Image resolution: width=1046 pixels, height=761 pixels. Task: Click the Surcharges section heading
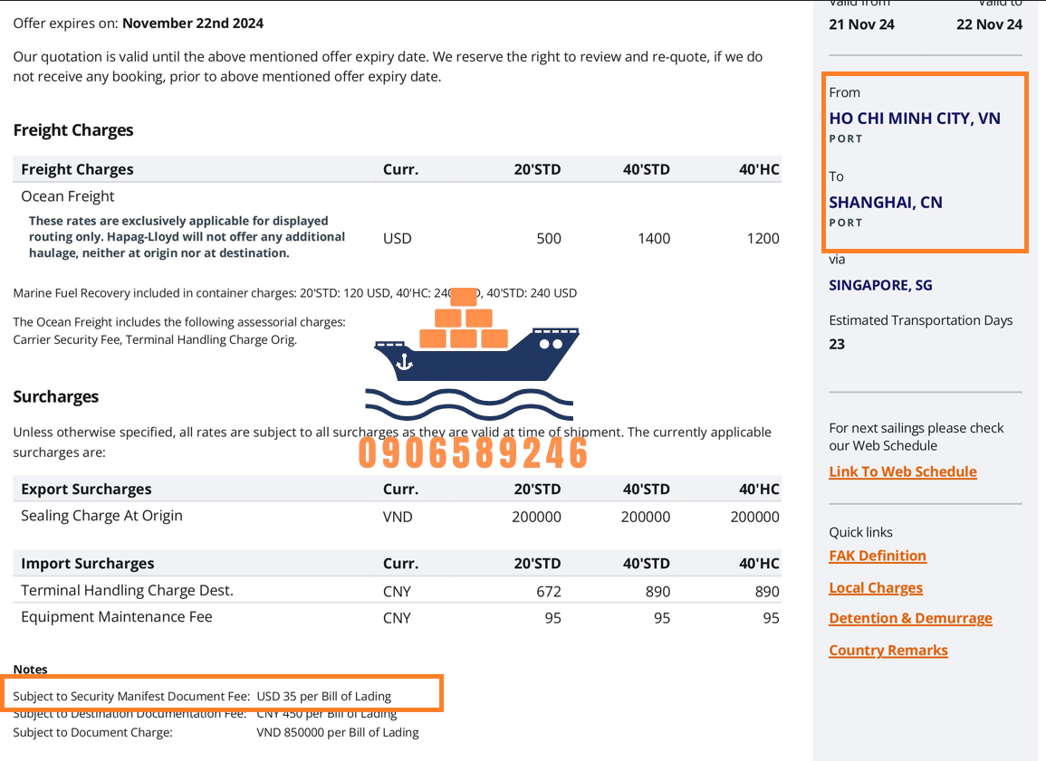[x=56, y=396]
